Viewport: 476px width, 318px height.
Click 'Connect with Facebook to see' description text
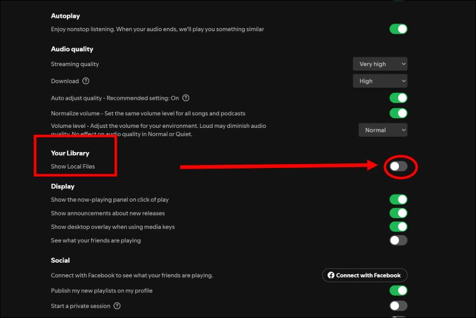(132, 275)
